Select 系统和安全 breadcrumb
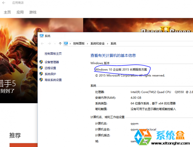 tap(97, 43)
